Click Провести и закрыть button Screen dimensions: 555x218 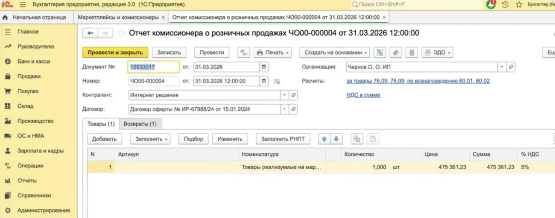115,53
